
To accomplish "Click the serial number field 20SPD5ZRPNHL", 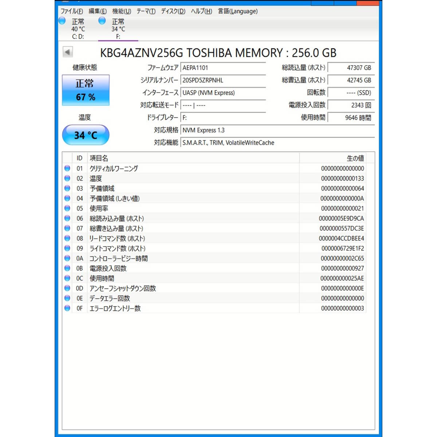I will tap(223, 80).
